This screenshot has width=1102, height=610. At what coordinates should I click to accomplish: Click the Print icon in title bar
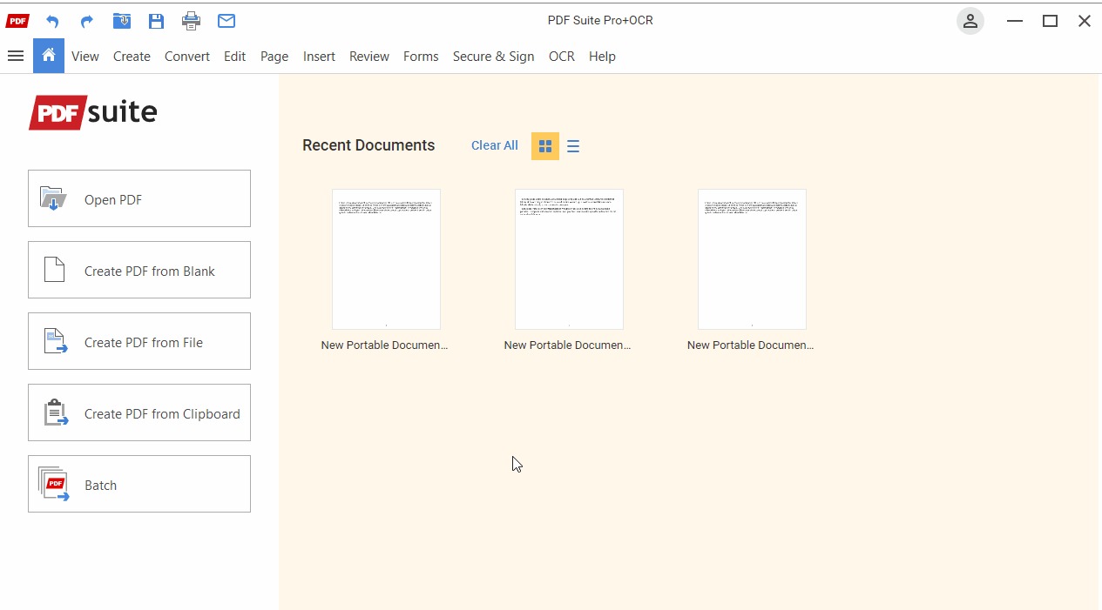pos(192,21)
